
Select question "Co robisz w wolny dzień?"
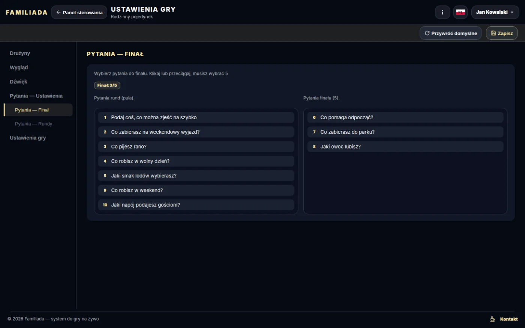click(196, 161)
